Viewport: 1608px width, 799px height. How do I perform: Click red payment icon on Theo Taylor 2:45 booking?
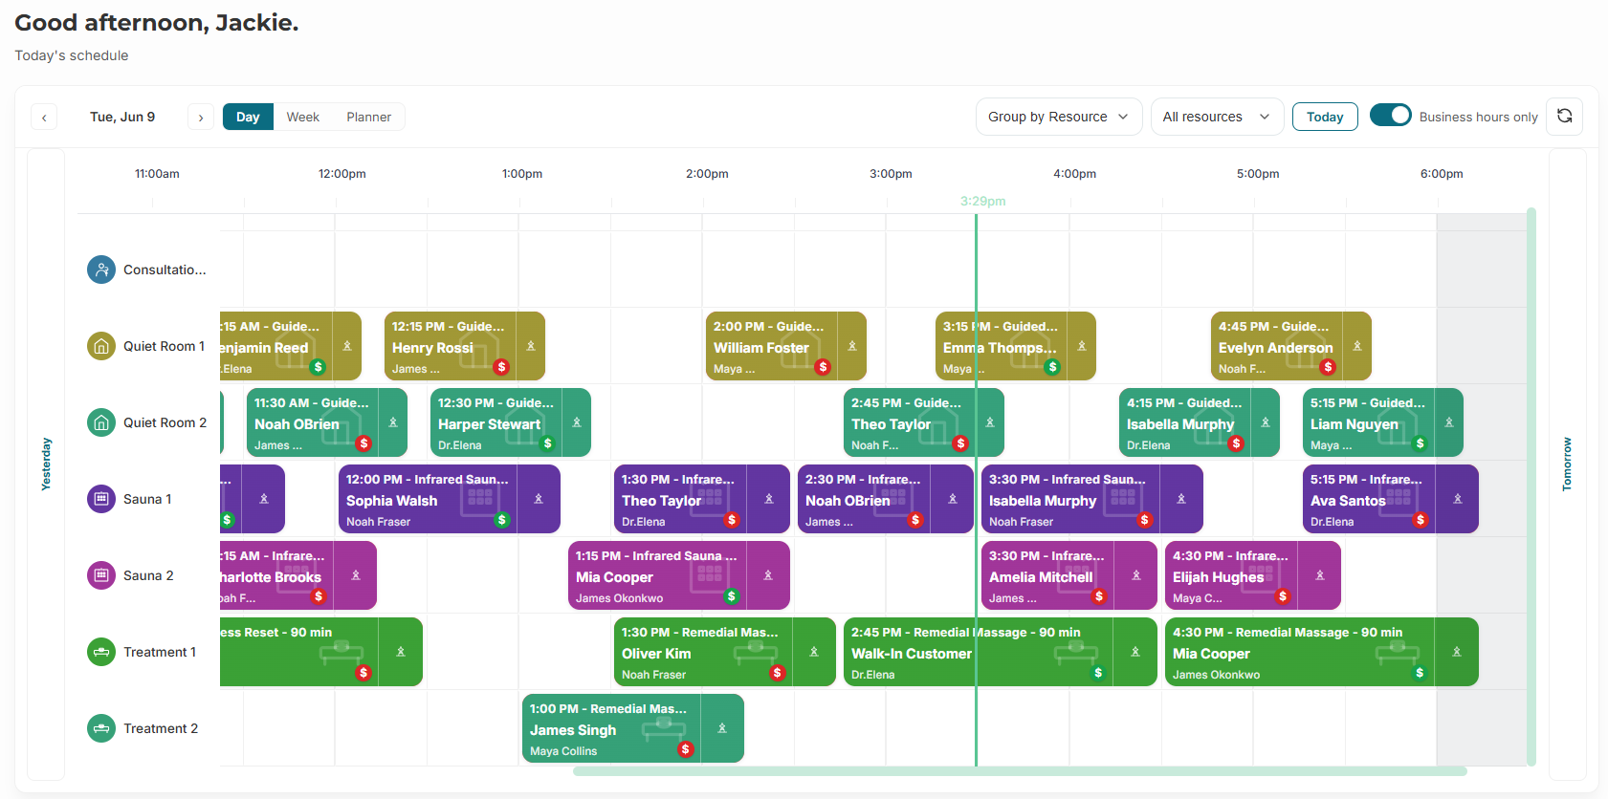coord(960,443)
